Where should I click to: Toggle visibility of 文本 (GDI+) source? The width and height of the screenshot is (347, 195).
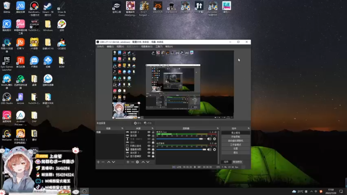click(149, 139)
